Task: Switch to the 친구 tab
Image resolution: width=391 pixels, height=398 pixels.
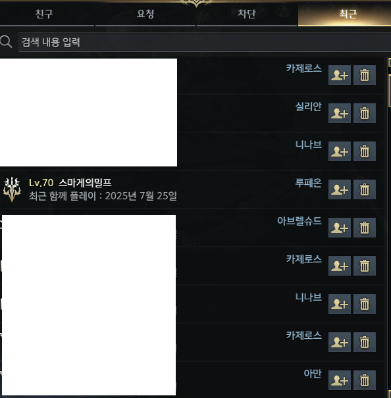Action: point(44,14)
